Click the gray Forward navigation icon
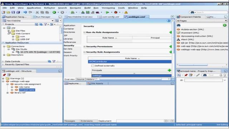Viewport: 229px width, 129px height. 62,13
